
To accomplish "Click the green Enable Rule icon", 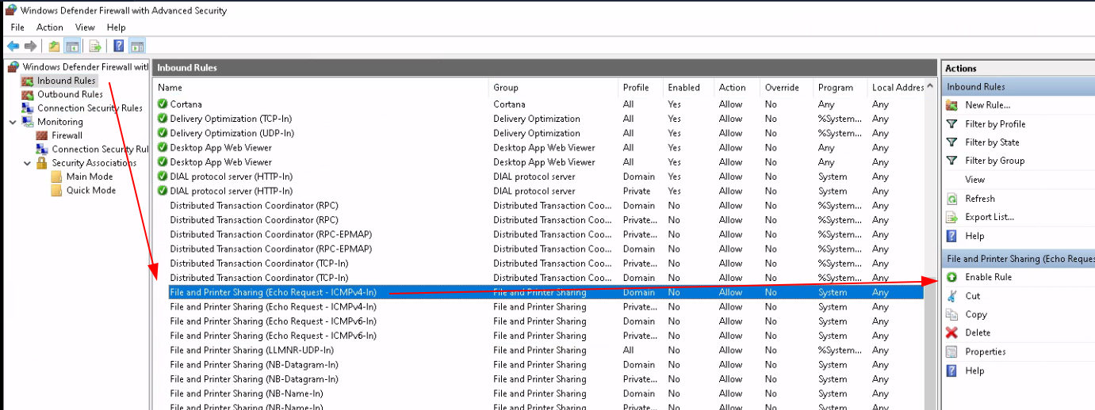I will pyautogui.click(x=951, y=277).
